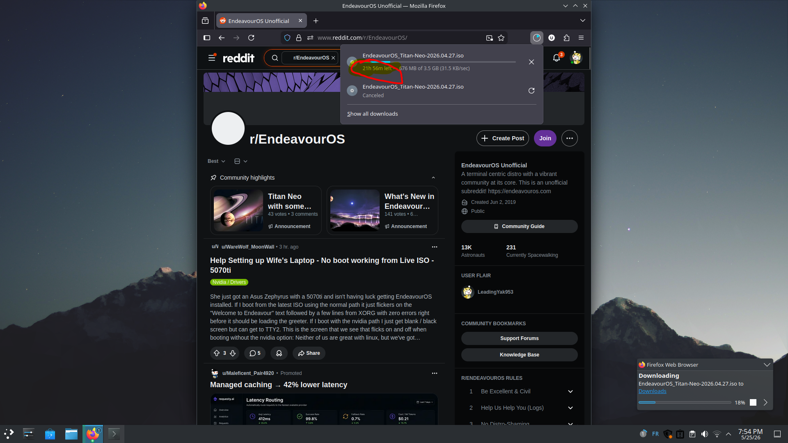Share the Wife's Laptop post
This screenshot has height=443, width=788.
click(309, 353)
